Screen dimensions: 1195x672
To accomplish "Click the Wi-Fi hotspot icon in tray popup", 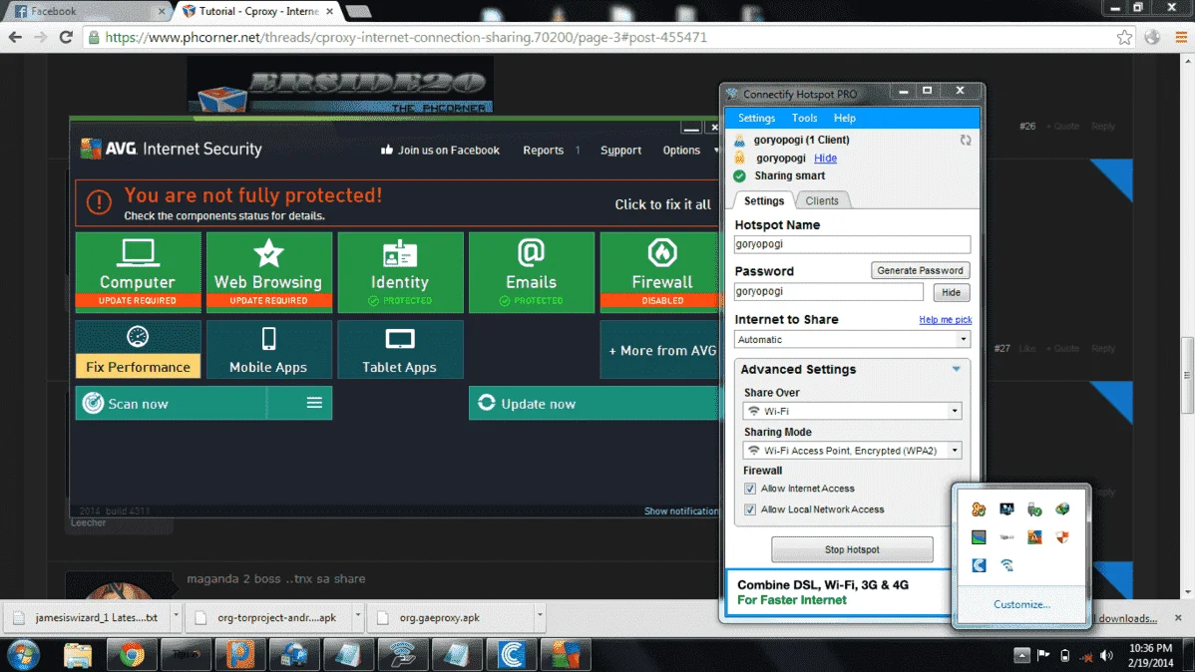I will [1006, 565].
